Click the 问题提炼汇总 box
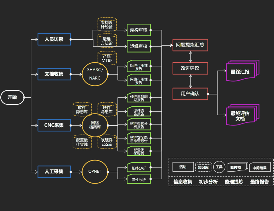 click(190, 45)
